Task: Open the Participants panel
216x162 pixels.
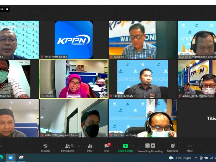Action: 68,148
